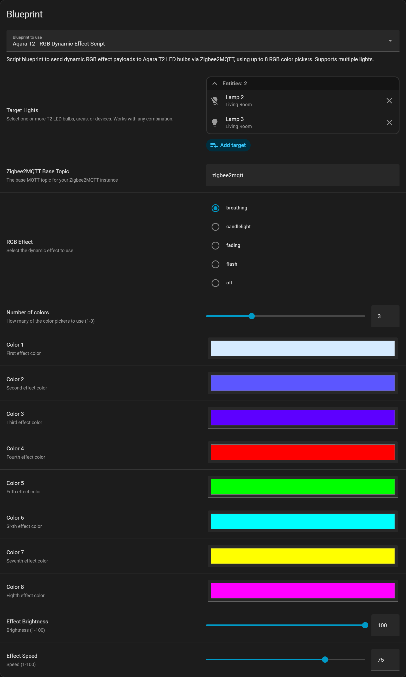Set the RGB effect to off
The image size is (406, 677).
[x=215, y=283]
